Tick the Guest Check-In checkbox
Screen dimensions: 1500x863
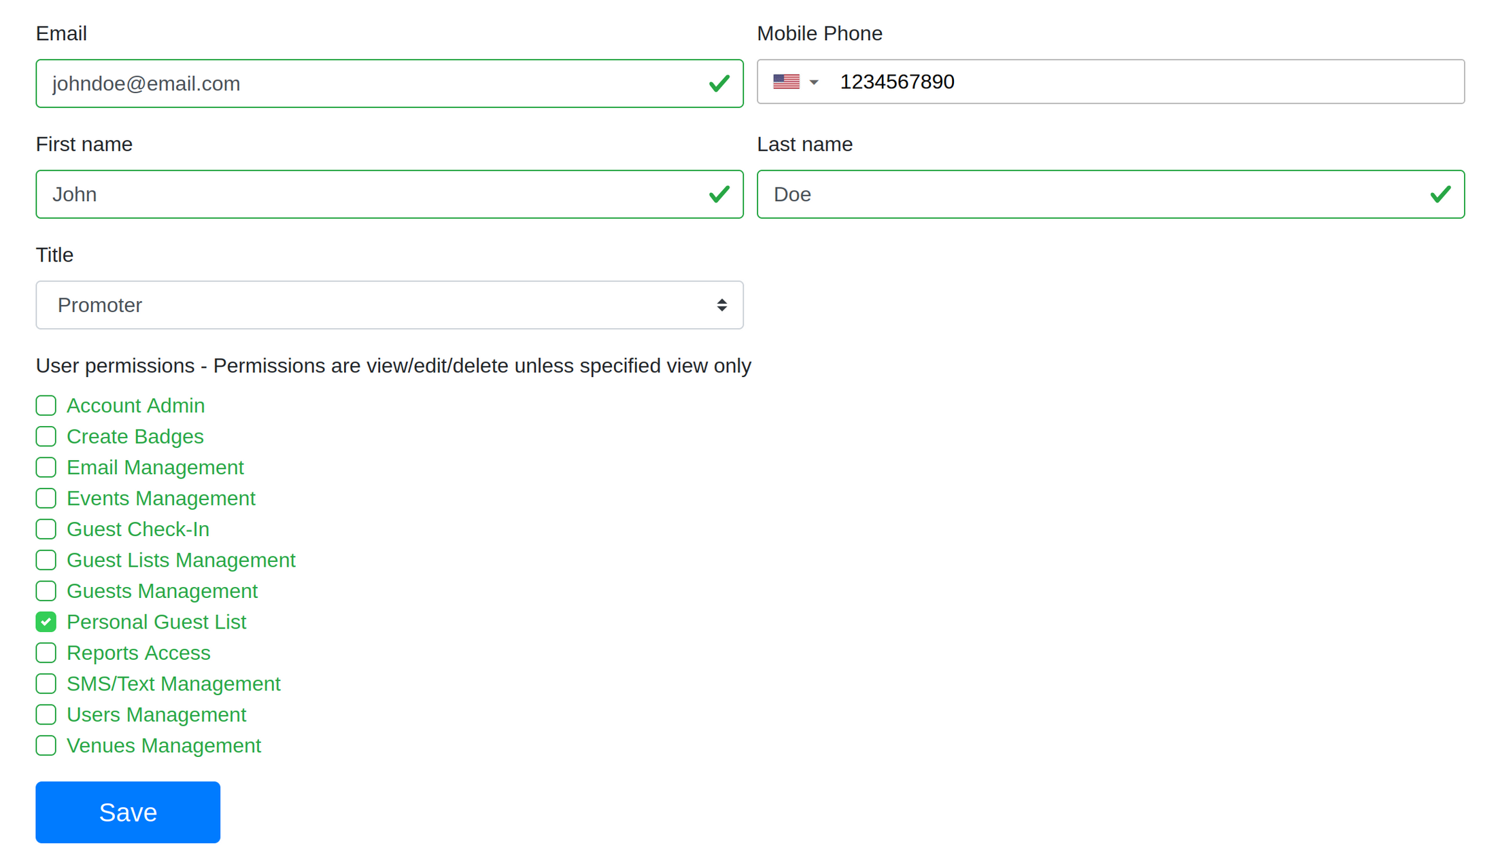[x=46, y=529]
